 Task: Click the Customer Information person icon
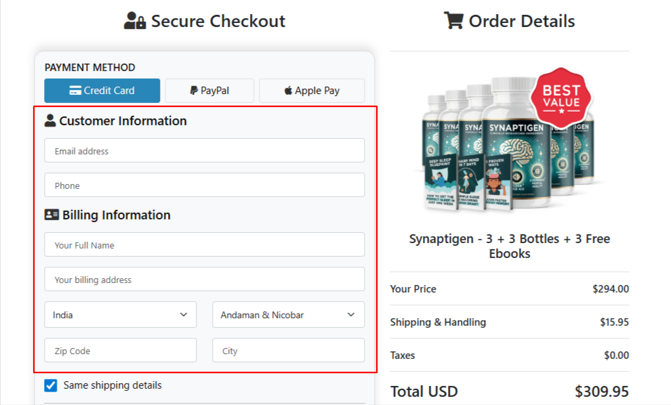pos(50,121)
